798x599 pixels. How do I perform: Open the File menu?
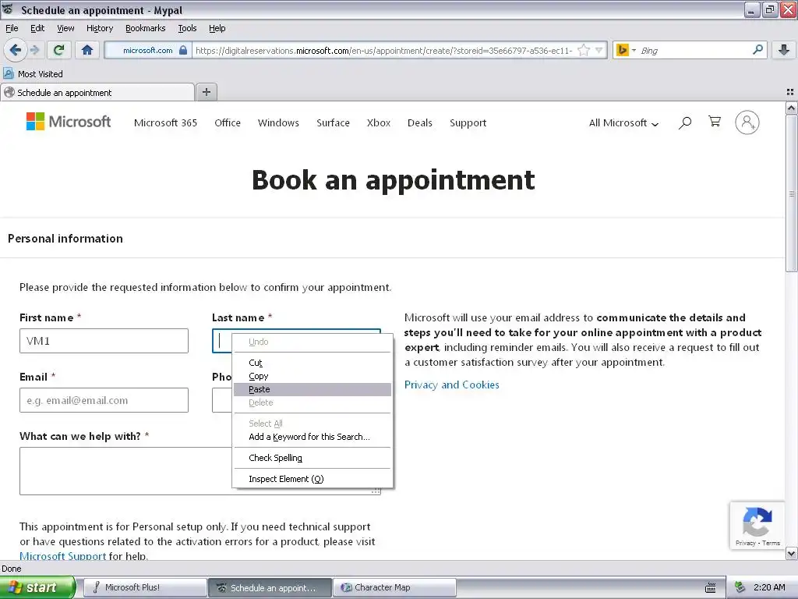(12, 28)
